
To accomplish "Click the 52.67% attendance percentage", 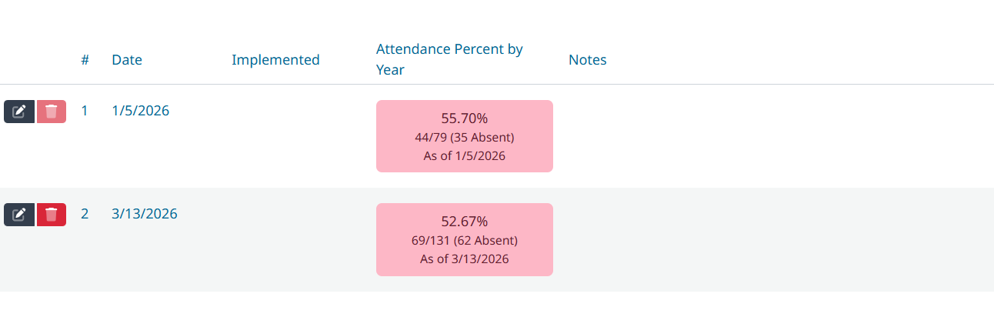I will click(465, 222).
